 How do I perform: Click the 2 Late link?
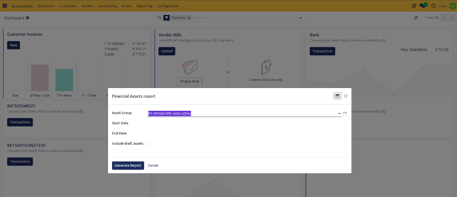tap(109, 54)
